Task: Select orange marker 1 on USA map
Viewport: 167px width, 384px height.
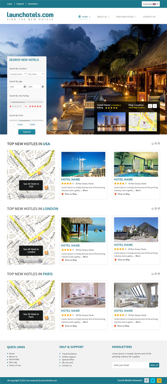Action: click(39, 173)
